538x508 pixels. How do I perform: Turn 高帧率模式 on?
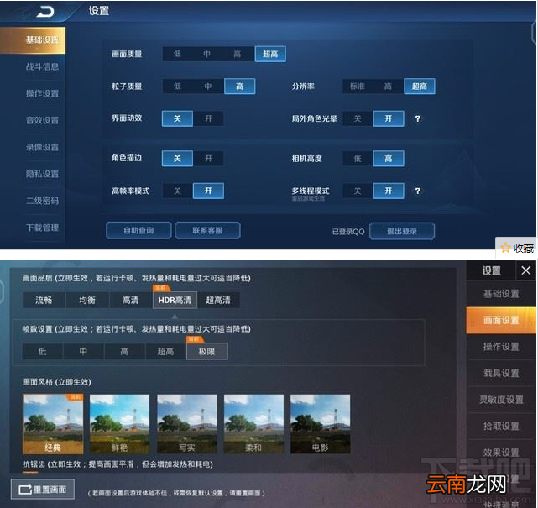point(208,191)
